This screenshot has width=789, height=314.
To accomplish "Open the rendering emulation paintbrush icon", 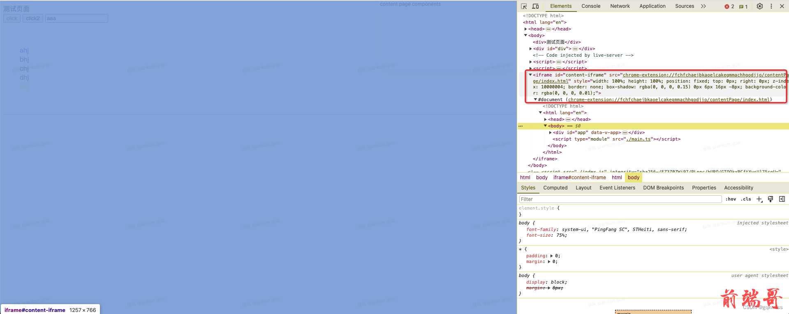I will pyautogui.click(x=770, y=199).
